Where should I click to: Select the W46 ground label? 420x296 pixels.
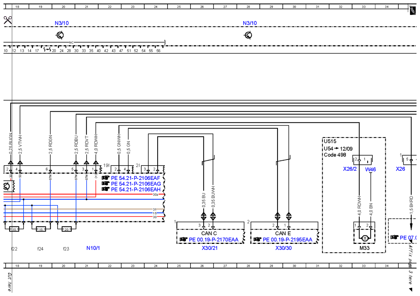point(371,170)
